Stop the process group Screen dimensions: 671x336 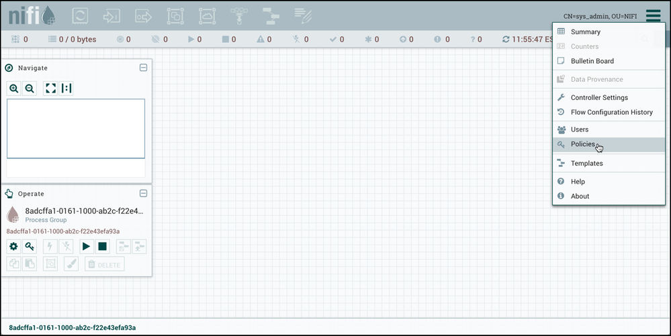pos(102,246)
